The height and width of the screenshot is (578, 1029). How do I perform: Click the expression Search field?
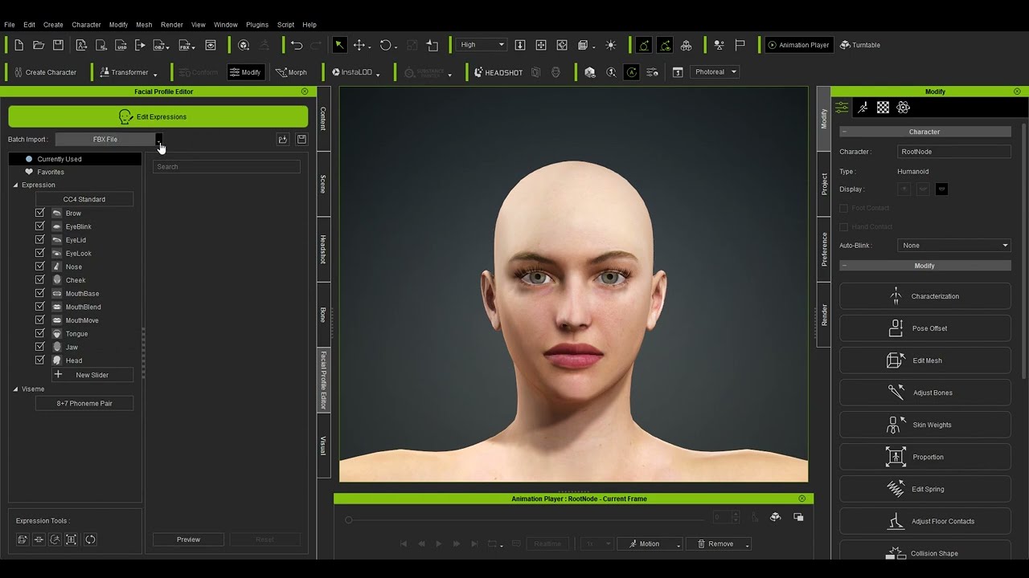(226, 167)
